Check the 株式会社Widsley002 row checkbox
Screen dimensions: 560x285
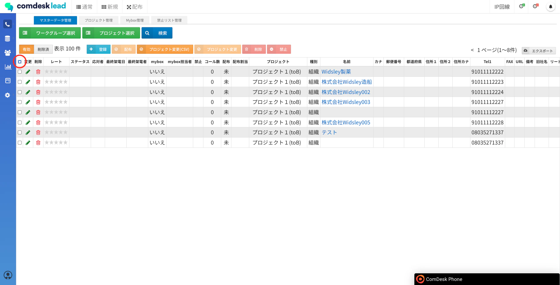click(20, 92)
